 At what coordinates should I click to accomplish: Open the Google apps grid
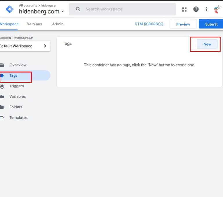184,9
